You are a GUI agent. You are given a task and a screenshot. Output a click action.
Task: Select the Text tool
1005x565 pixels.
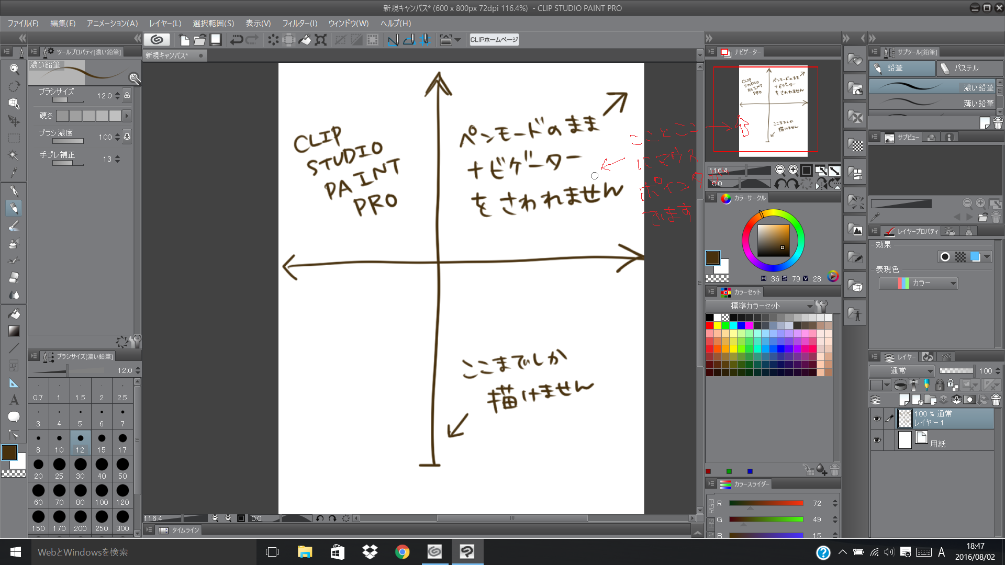(14, 400)
